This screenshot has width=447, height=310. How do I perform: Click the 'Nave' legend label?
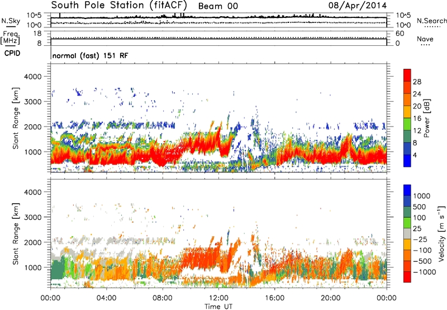click(425, 39)
